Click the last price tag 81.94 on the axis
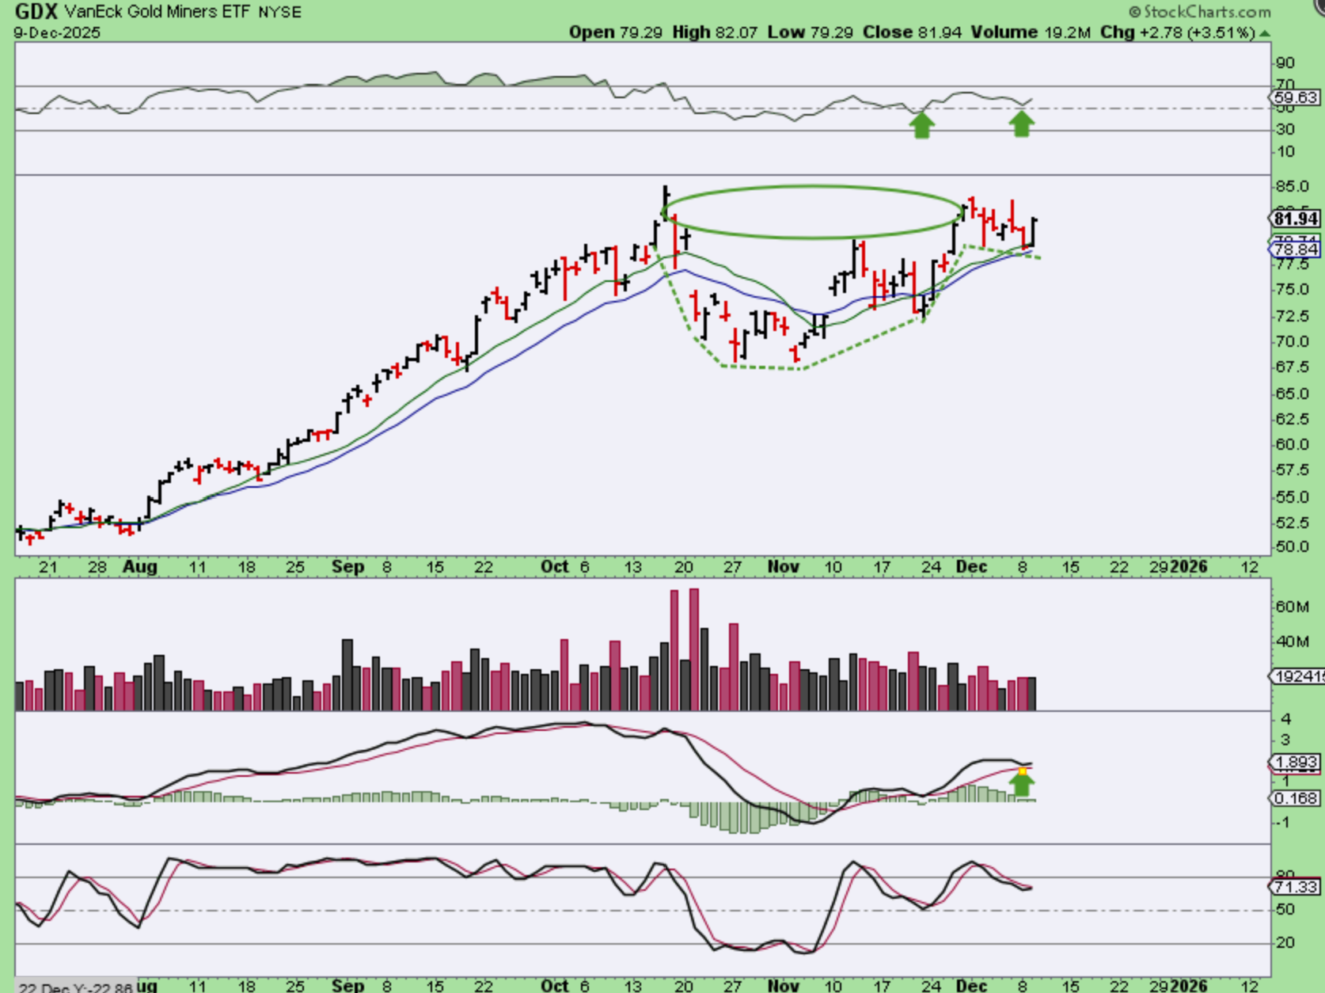Image resolution: width=1325 pixels, height=993 pixels. coord(1296,219)
